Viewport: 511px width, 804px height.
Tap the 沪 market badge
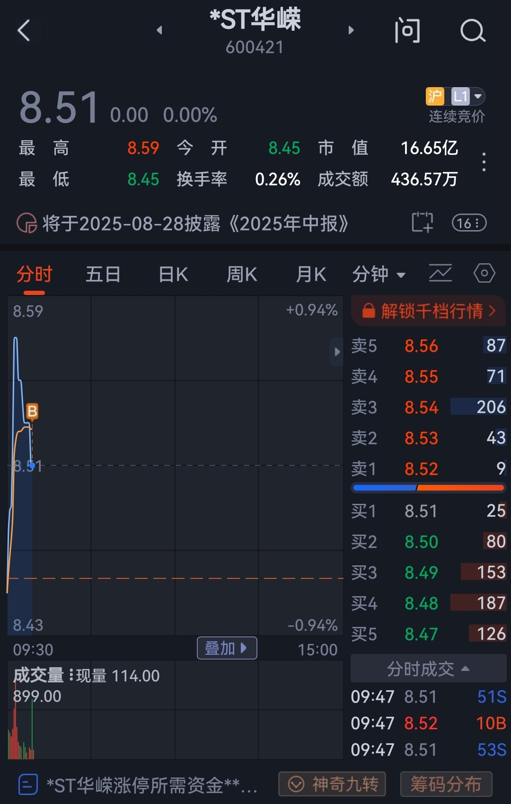435,97
